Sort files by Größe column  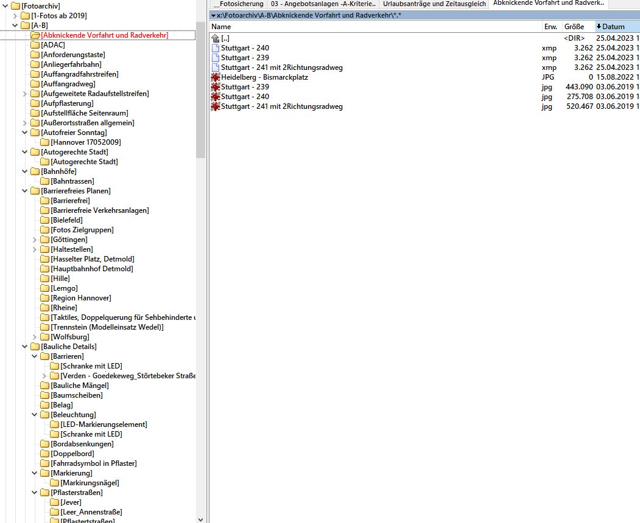point(578,27)
